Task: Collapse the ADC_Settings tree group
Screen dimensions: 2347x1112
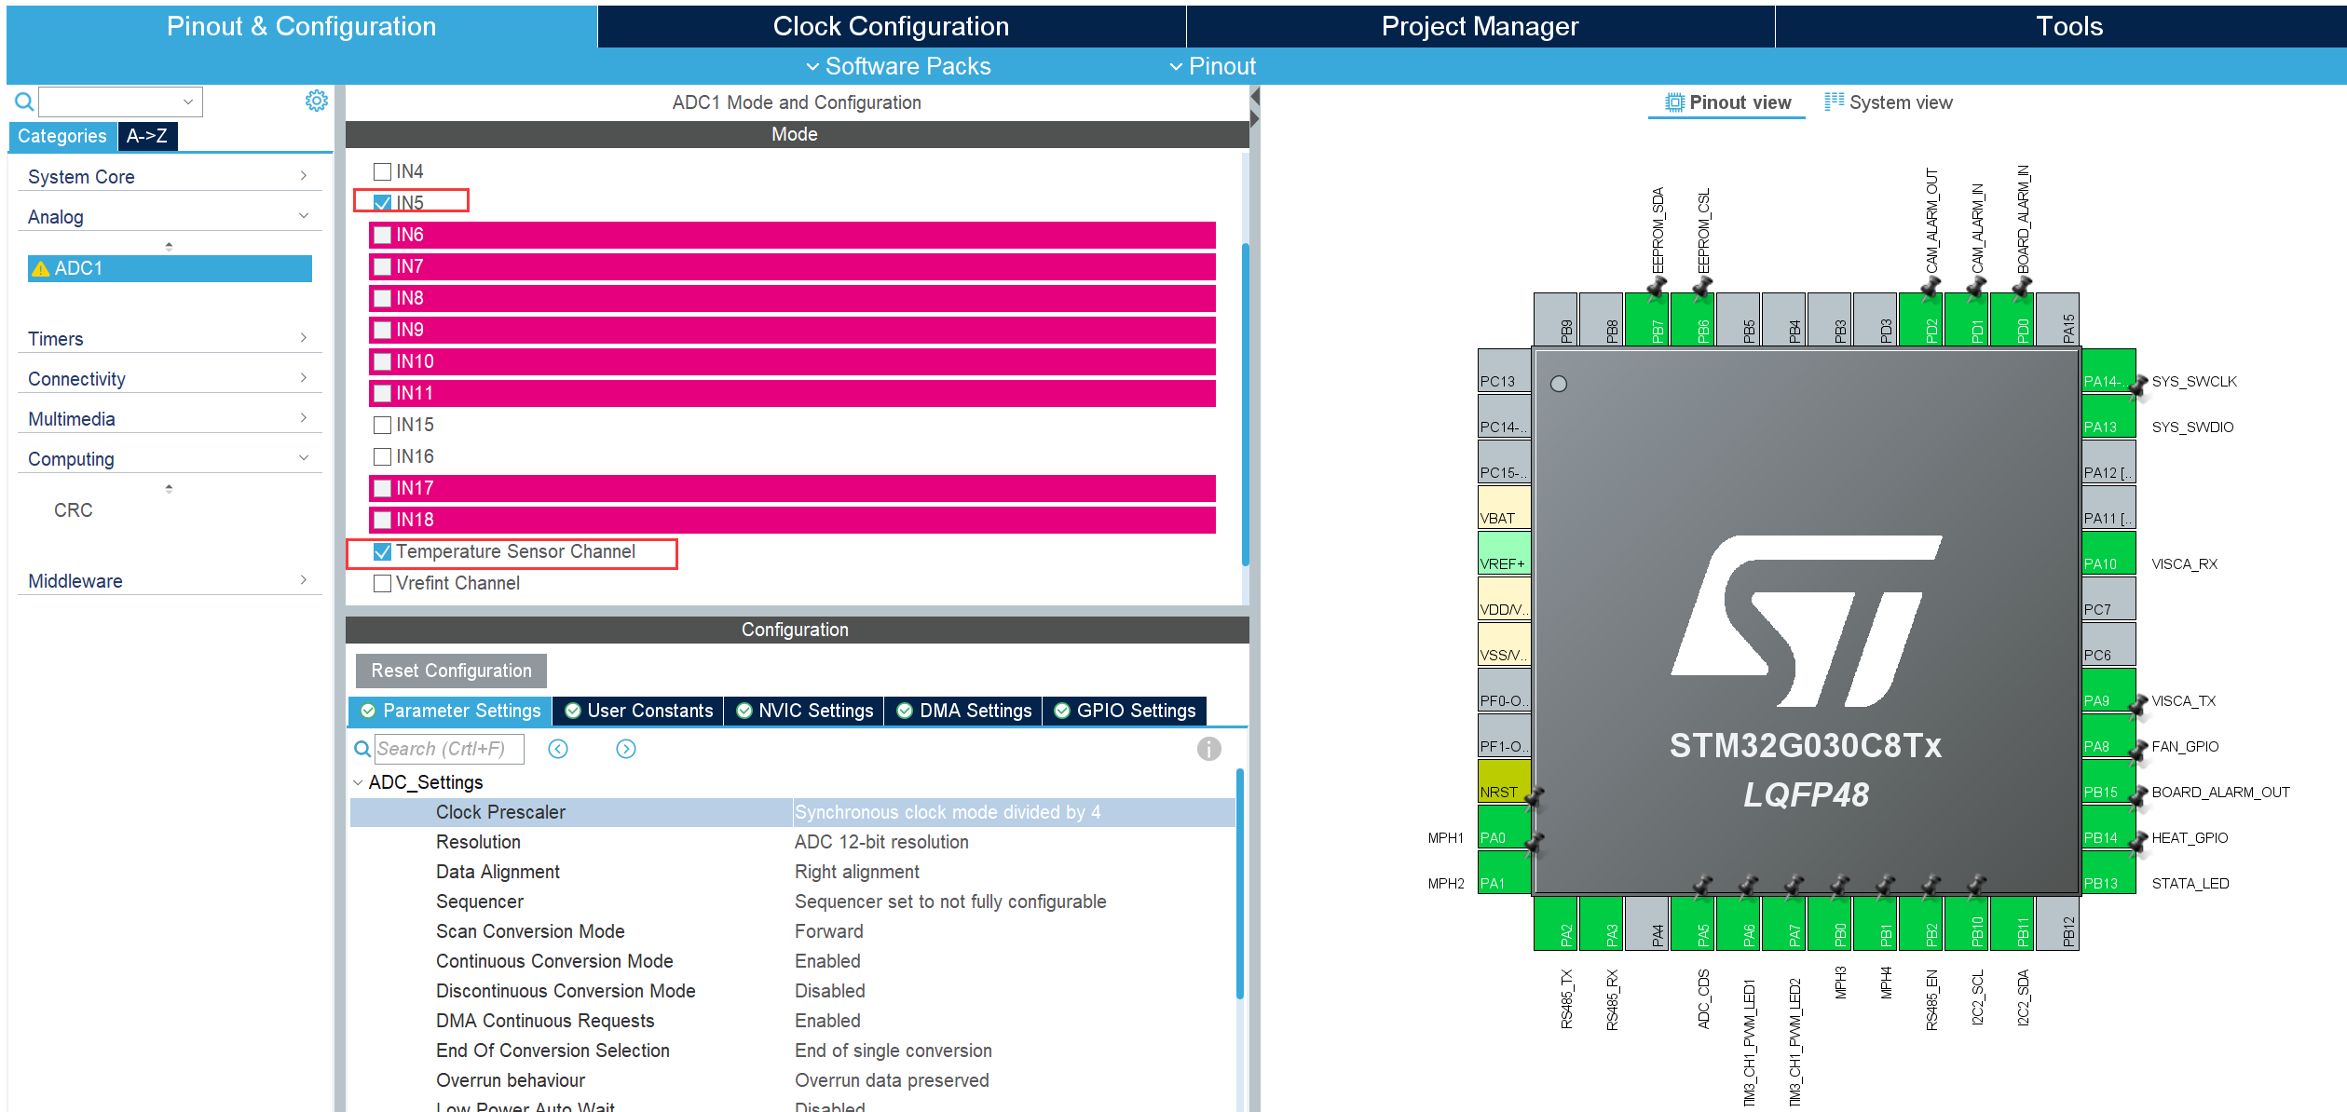Action: pyautogui.click(x=358, y=782)
